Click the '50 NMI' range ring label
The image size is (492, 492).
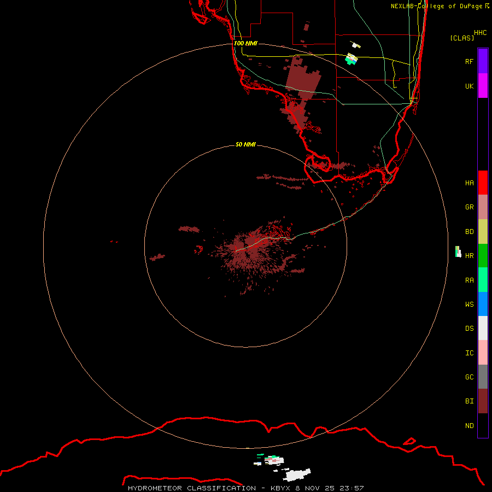[x=245, y=144]
